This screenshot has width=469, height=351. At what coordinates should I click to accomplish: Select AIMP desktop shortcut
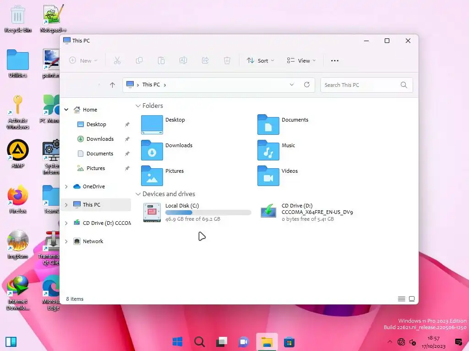tap(18, 154)
